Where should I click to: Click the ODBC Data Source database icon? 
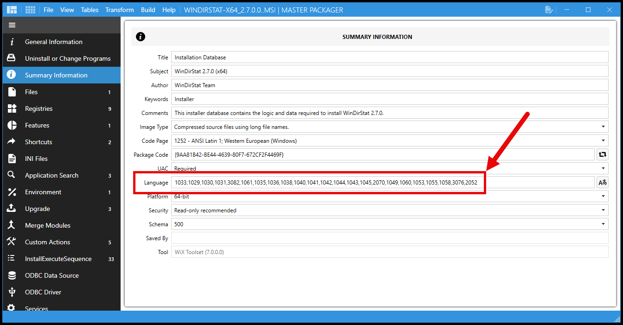click(12, 275)
